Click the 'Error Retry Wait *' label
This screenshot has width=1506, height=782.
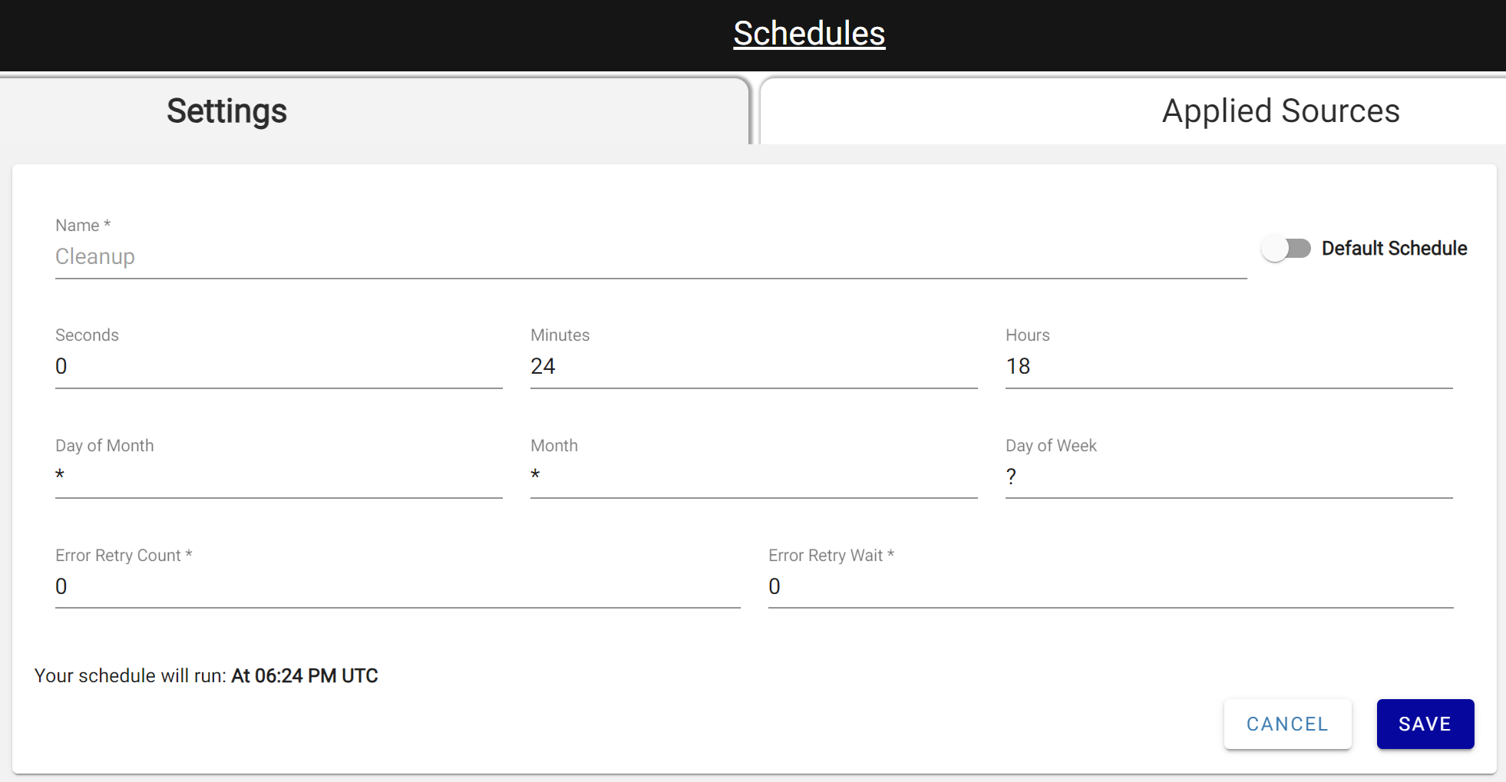[831, 556]
